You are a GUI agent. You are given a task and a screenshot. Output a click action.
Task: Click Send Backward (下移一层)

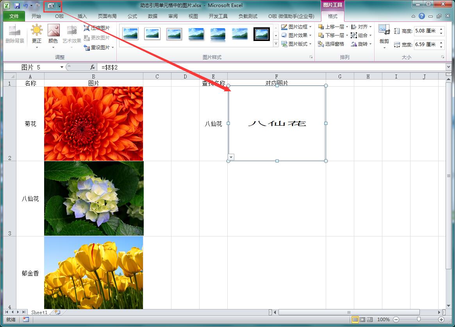coord(331,36)
